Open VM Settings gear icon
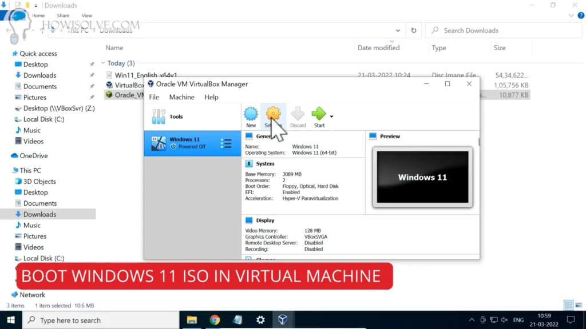586x329 pixels. 273,114
